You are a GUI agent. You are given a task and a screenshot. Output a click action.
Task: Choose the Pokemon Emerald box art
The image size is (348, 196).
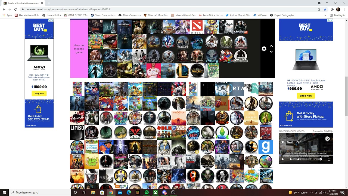(212, 71)
